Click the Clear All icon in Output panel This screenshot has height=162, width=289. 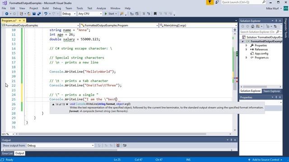pyautogui.click(x=118, y=145)
